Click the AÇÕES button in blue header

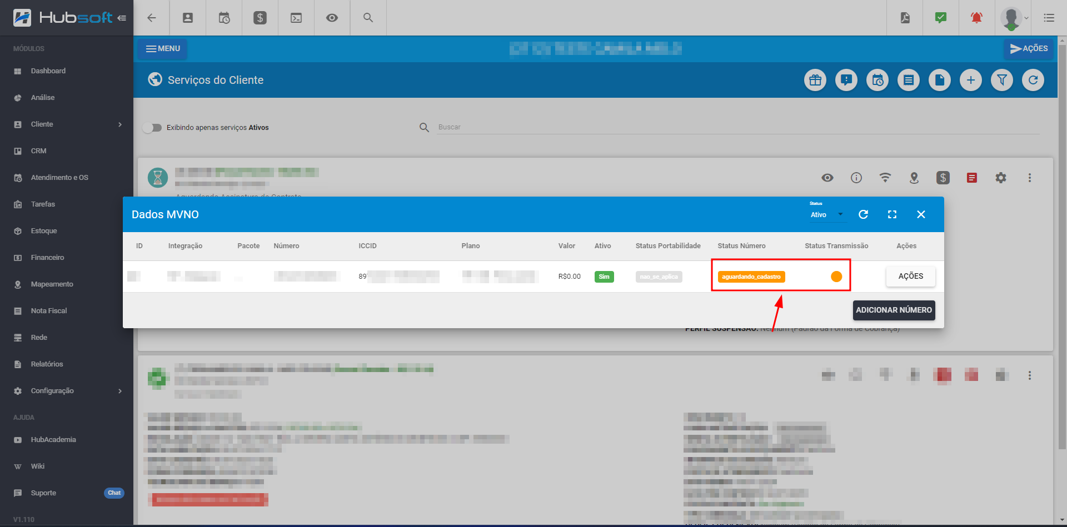(x=1029, y=49)
